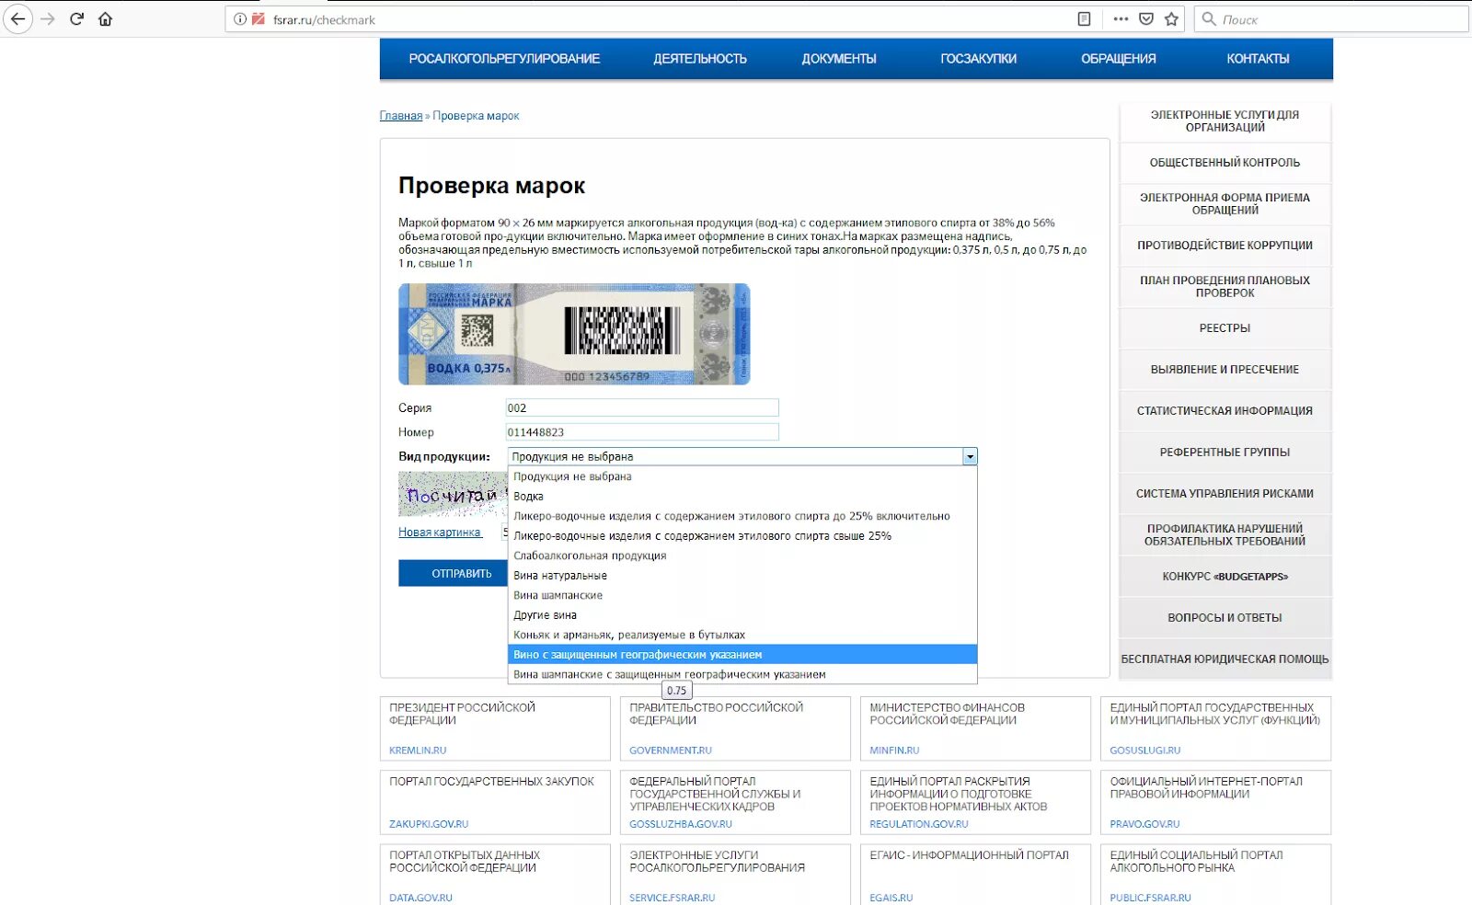Open Конкурс BudgetApps sidebar item
The height and width of the screenshot is (905, 1472).
[x=1225, y=577]
